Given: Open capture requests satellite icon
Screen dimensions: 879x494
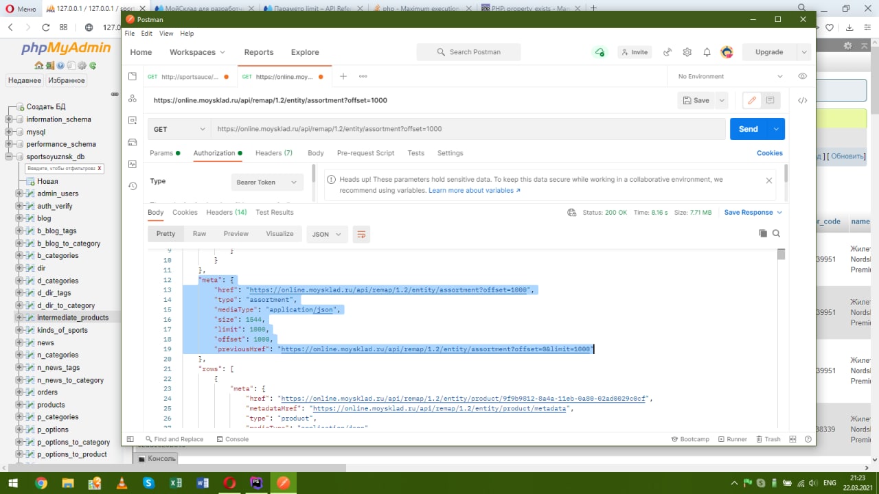Looking at the screenshot, I should click(667, 52).
